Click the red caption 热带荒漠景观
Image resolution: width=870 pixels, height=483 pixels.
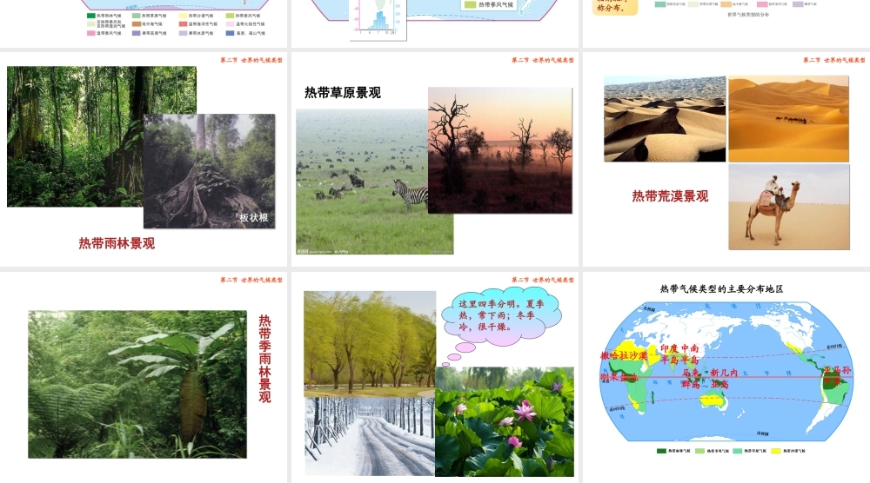pos(670,196)
